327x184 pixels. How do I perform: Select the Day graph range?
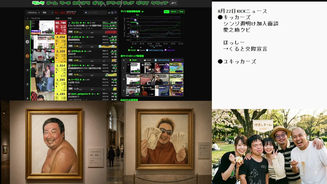167,11
